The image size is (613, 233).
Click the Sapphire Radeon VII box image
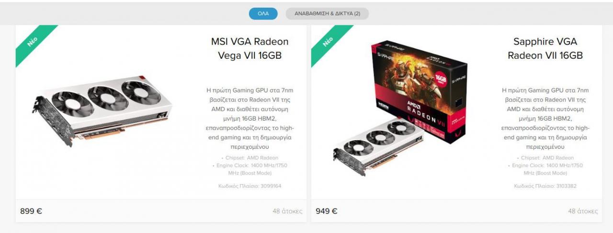click(419, 93)
